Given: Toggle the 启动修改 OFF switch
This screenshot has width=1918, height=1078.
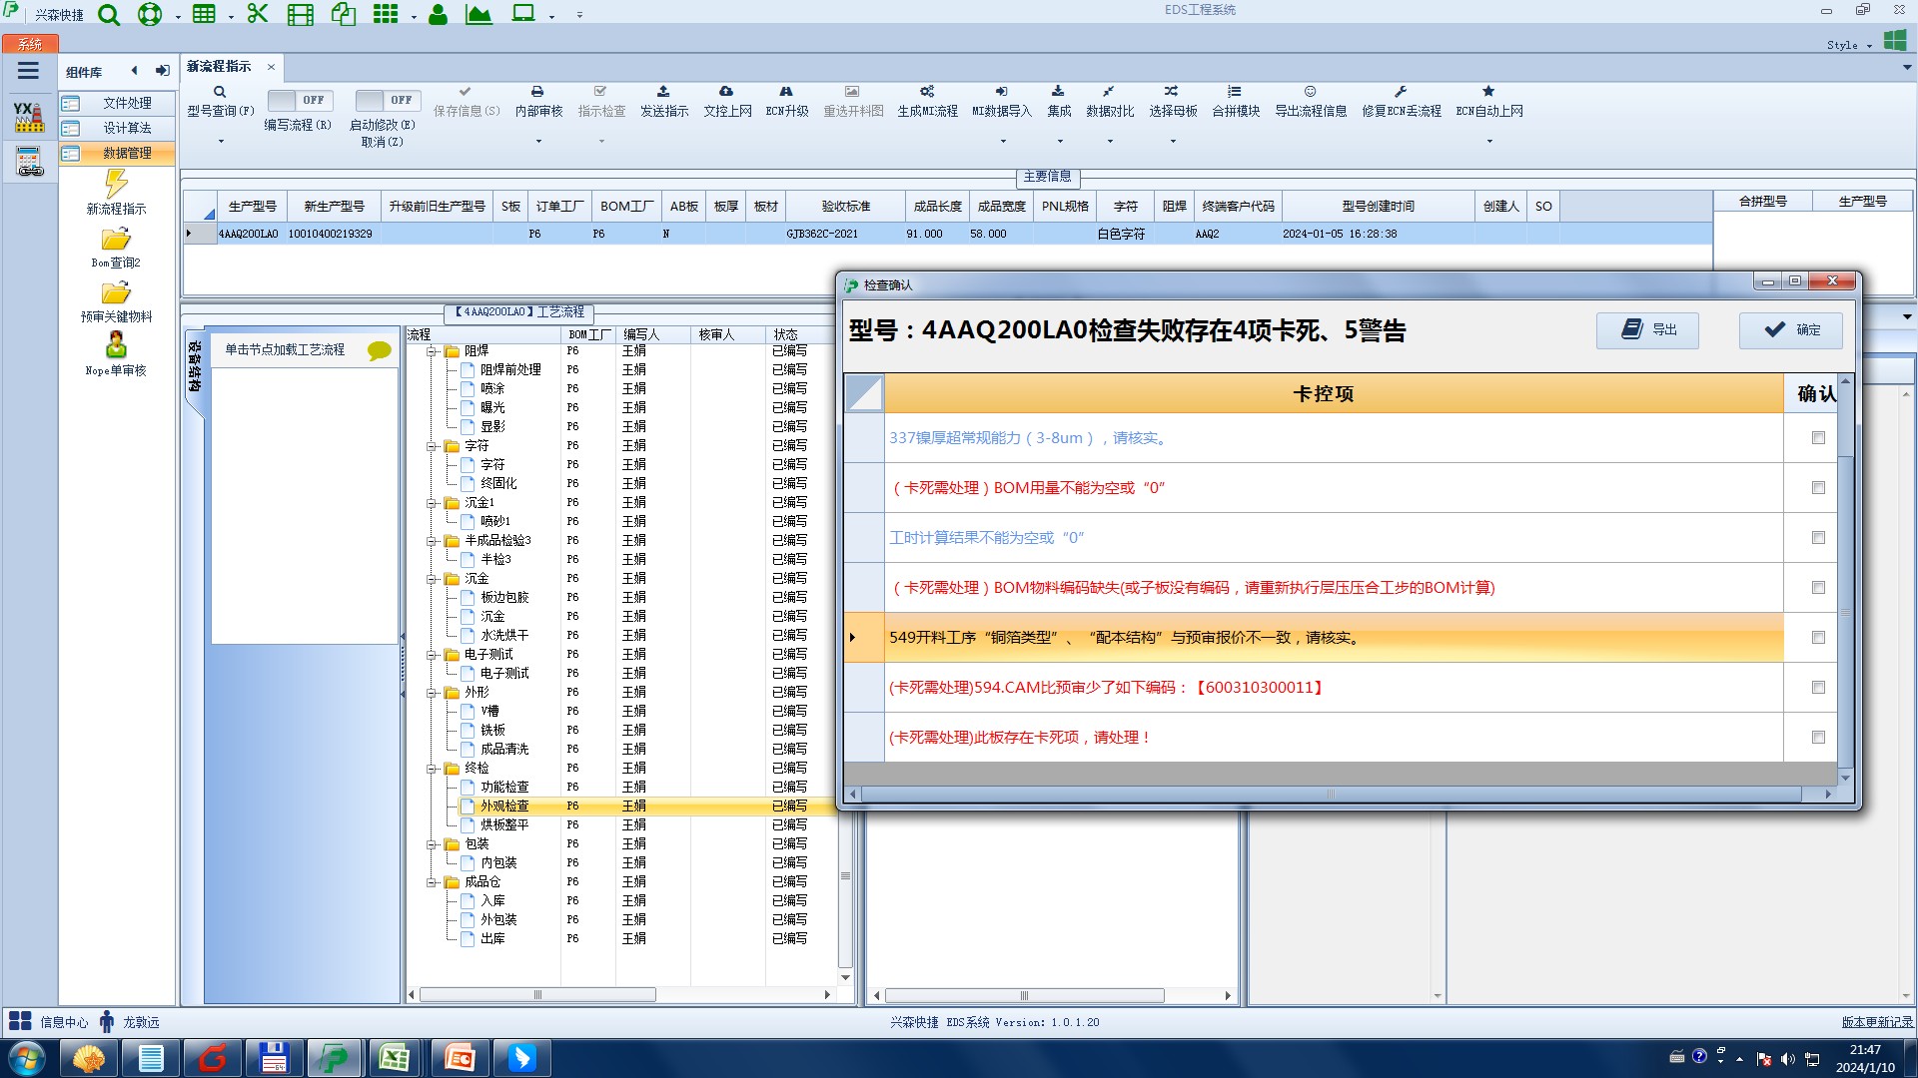Looking at the screenshot, I should point(386,101).
